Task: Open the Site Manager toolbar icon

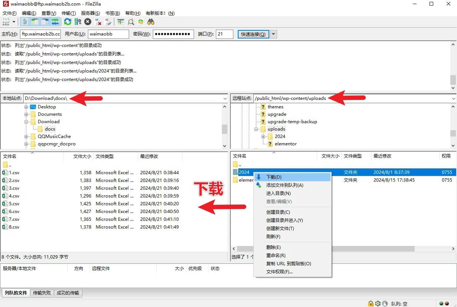Action: pyautogui.click(x=6, y=22)
